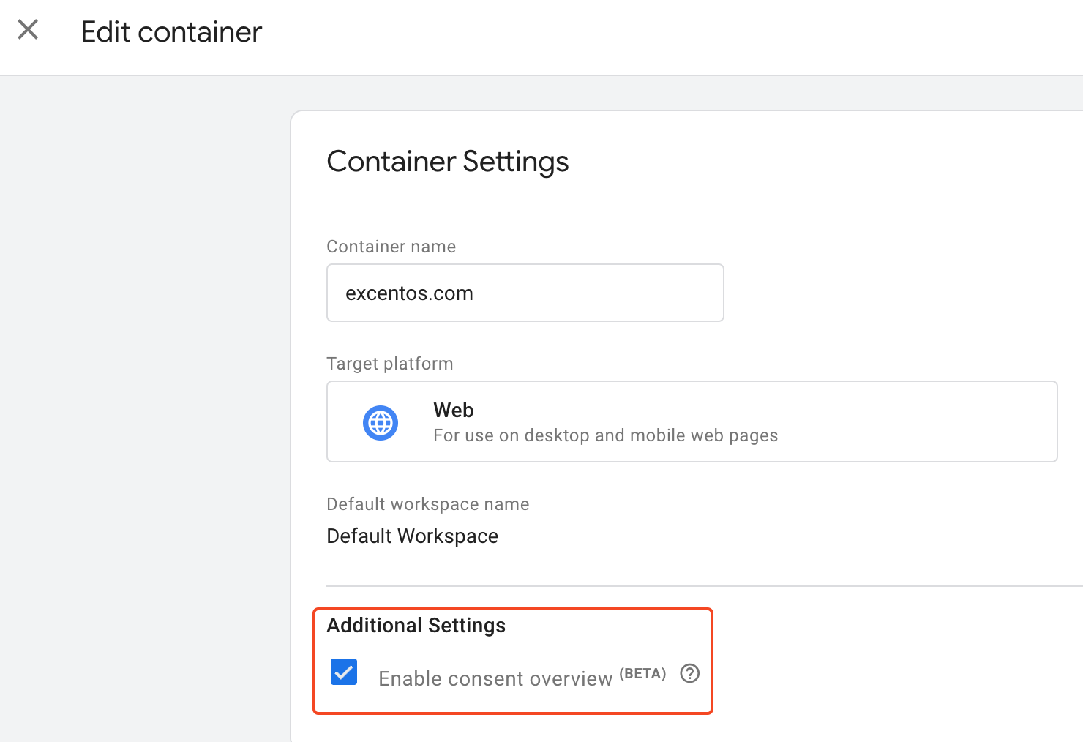Click the Container Settings heading
The height and width of the screenshot is (742, 1083).
(x=447, y=162)
